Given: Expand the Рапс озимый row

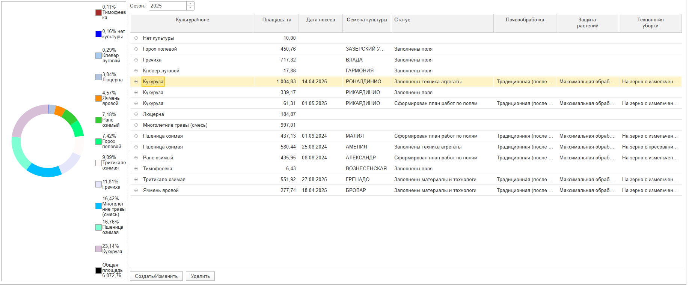Looking at the screenshot, I should pos(136,158).
